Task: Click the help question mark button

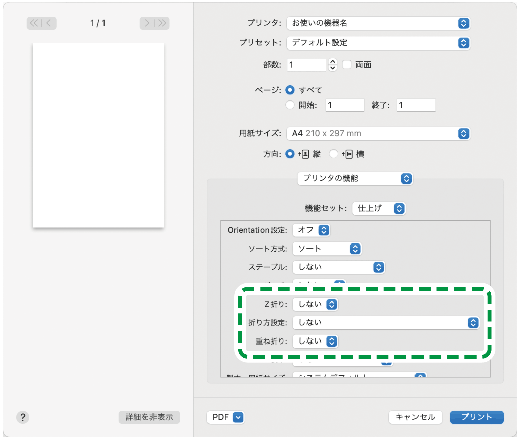Action: point(23,417)
